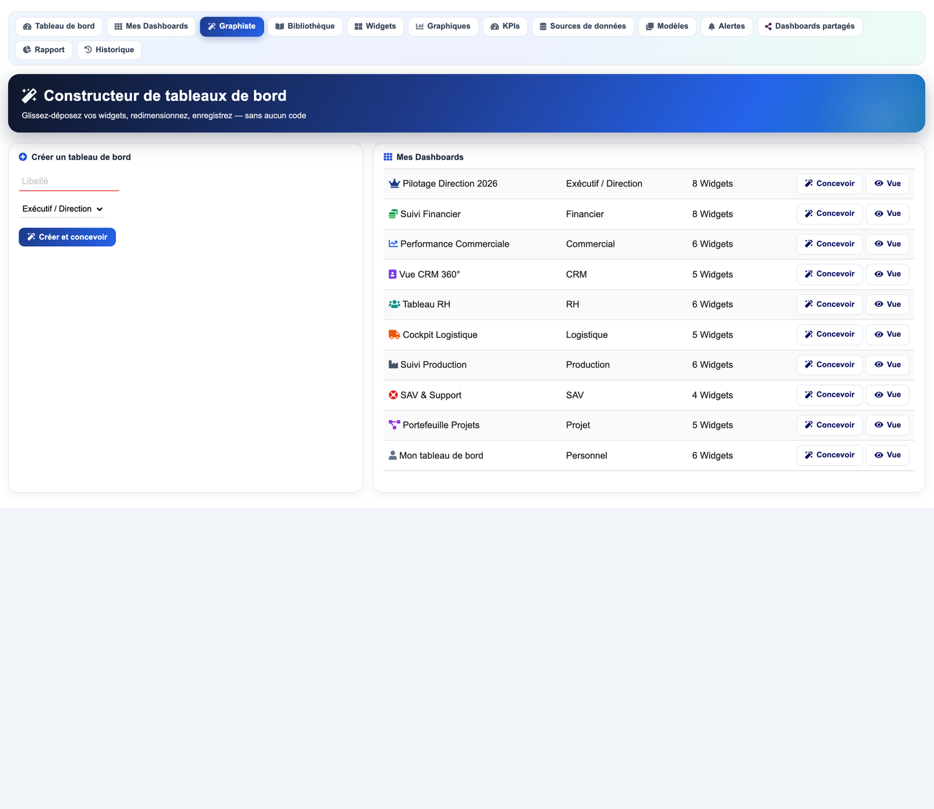Click the truck icon beside Cockpit Logistique
The height and width of the screenshot is (809, 934).
(x=394, y=335)
